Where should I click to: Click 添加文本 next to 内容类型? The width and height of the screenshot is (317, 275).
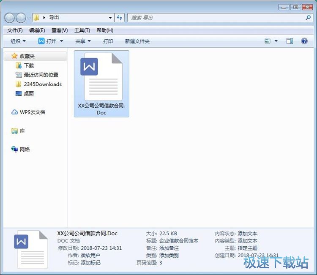(247, 241)
